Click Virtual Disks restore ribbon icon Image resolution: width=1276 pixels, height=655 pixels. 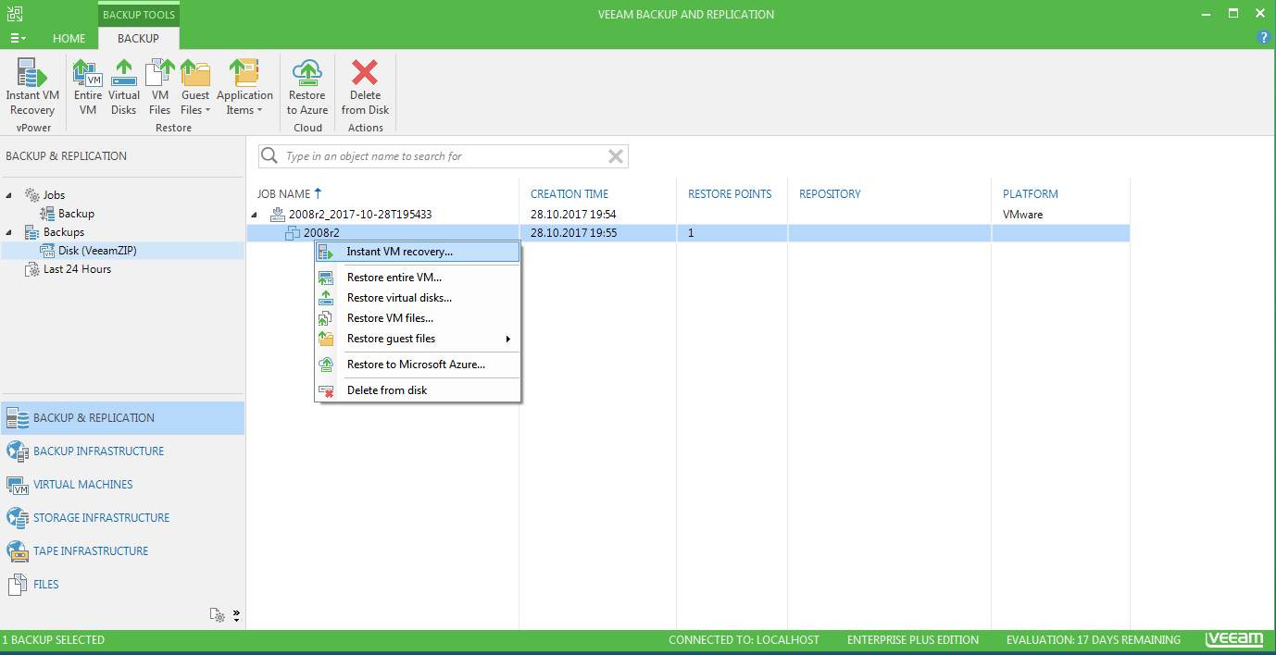point(124,86)
